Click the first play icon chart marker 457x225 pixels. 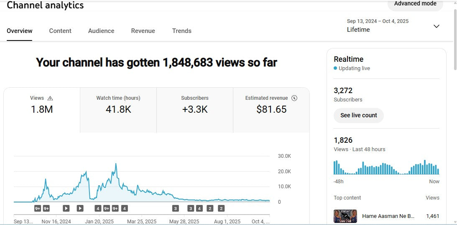point(66,208)
